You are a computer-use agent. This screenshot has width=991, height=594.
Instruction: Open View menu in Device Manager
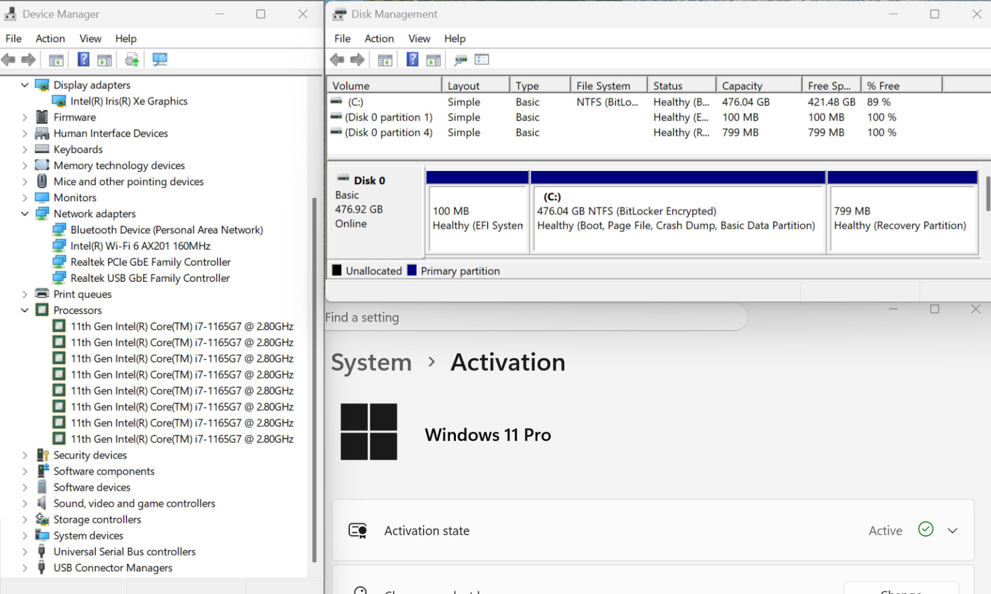tap(90, 38)
